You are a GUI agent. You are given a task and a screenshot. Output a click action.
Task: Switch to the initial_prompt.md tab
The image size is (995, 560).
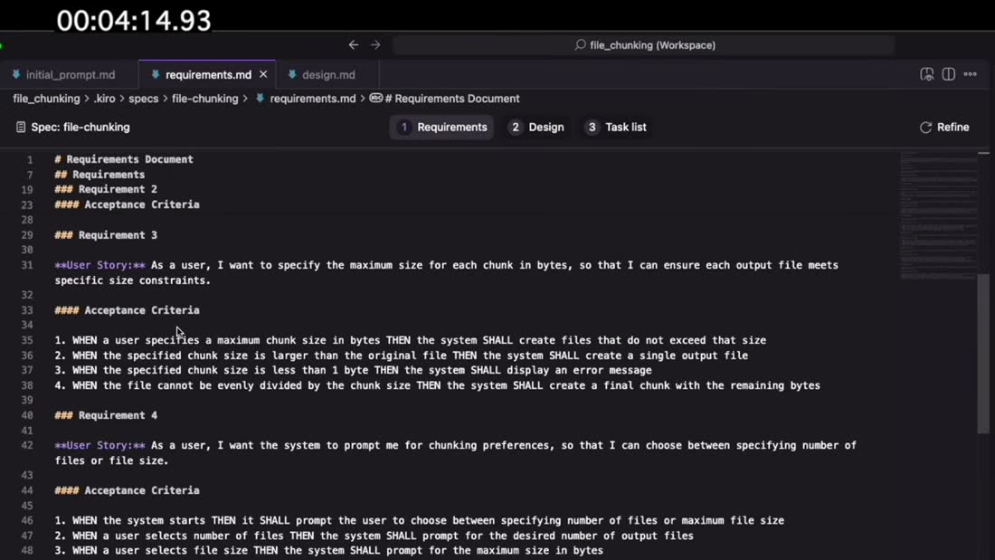69,74
